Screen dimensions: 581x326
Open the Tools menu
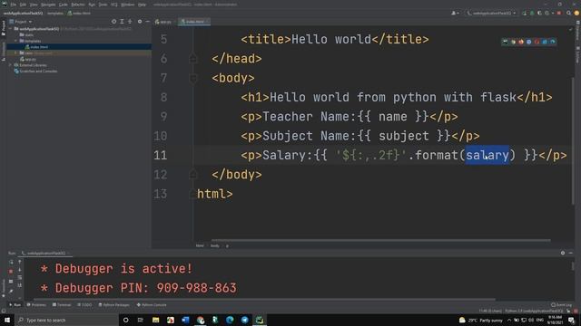(103, 5)
